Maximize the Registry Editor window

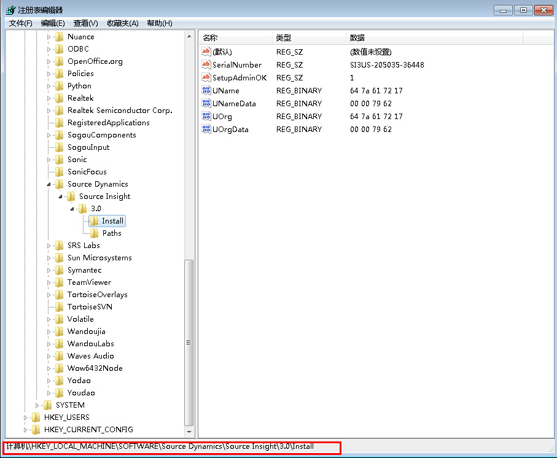click(x=523, y=10)
